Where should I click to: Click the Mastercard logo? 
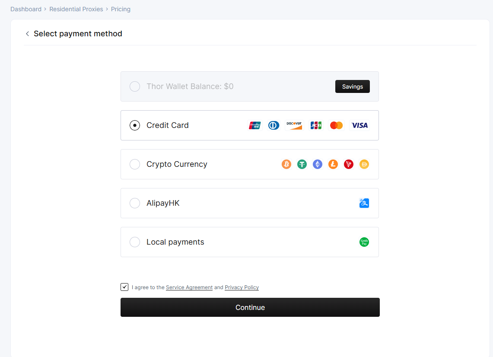tap(337, 125)
